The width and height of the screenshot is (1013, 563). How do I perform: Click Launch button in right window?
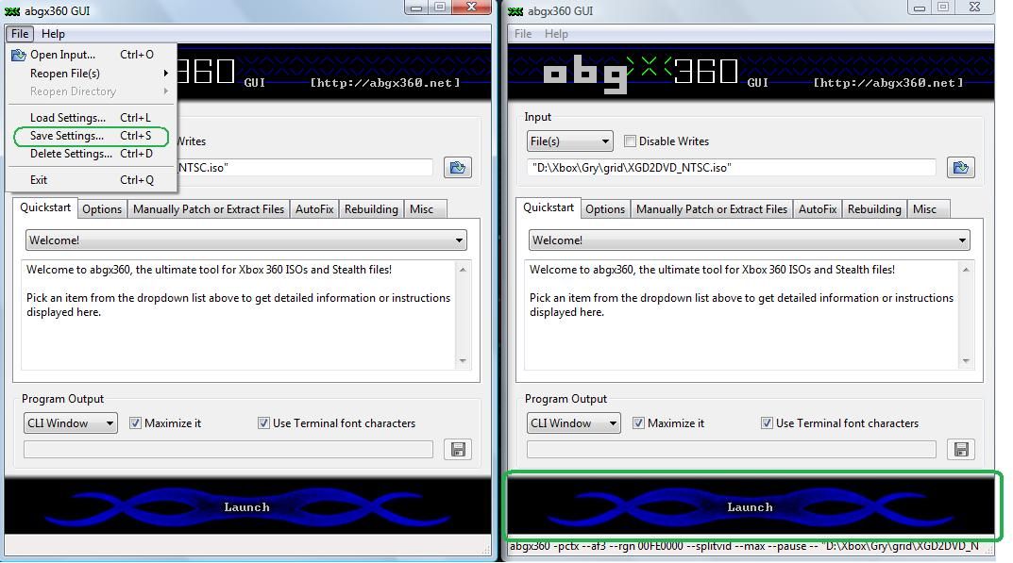751,506
